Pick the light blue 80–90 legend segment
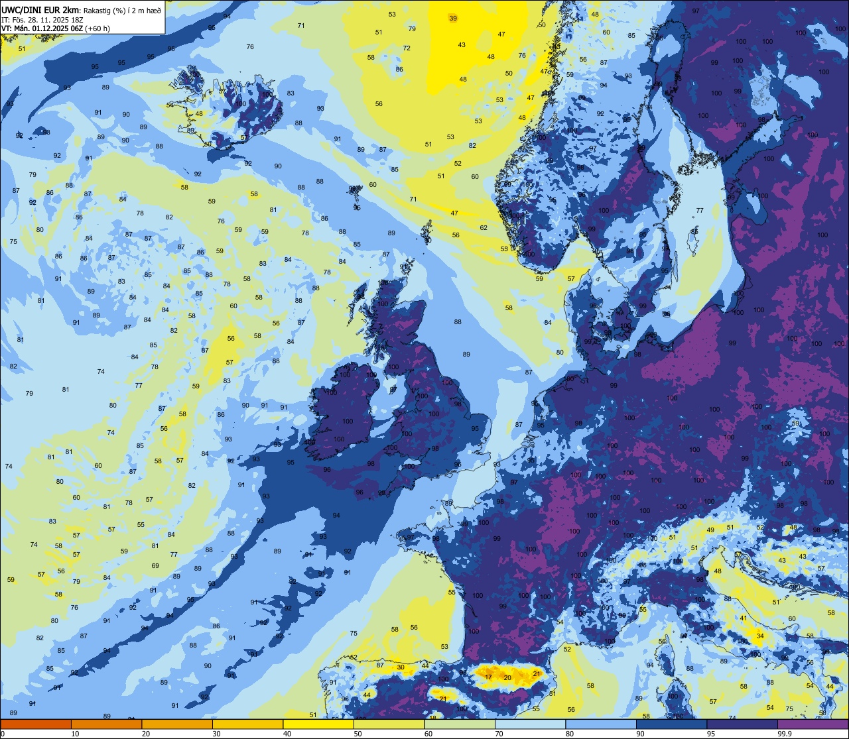The image size is (849, 739). coord(601,724)
